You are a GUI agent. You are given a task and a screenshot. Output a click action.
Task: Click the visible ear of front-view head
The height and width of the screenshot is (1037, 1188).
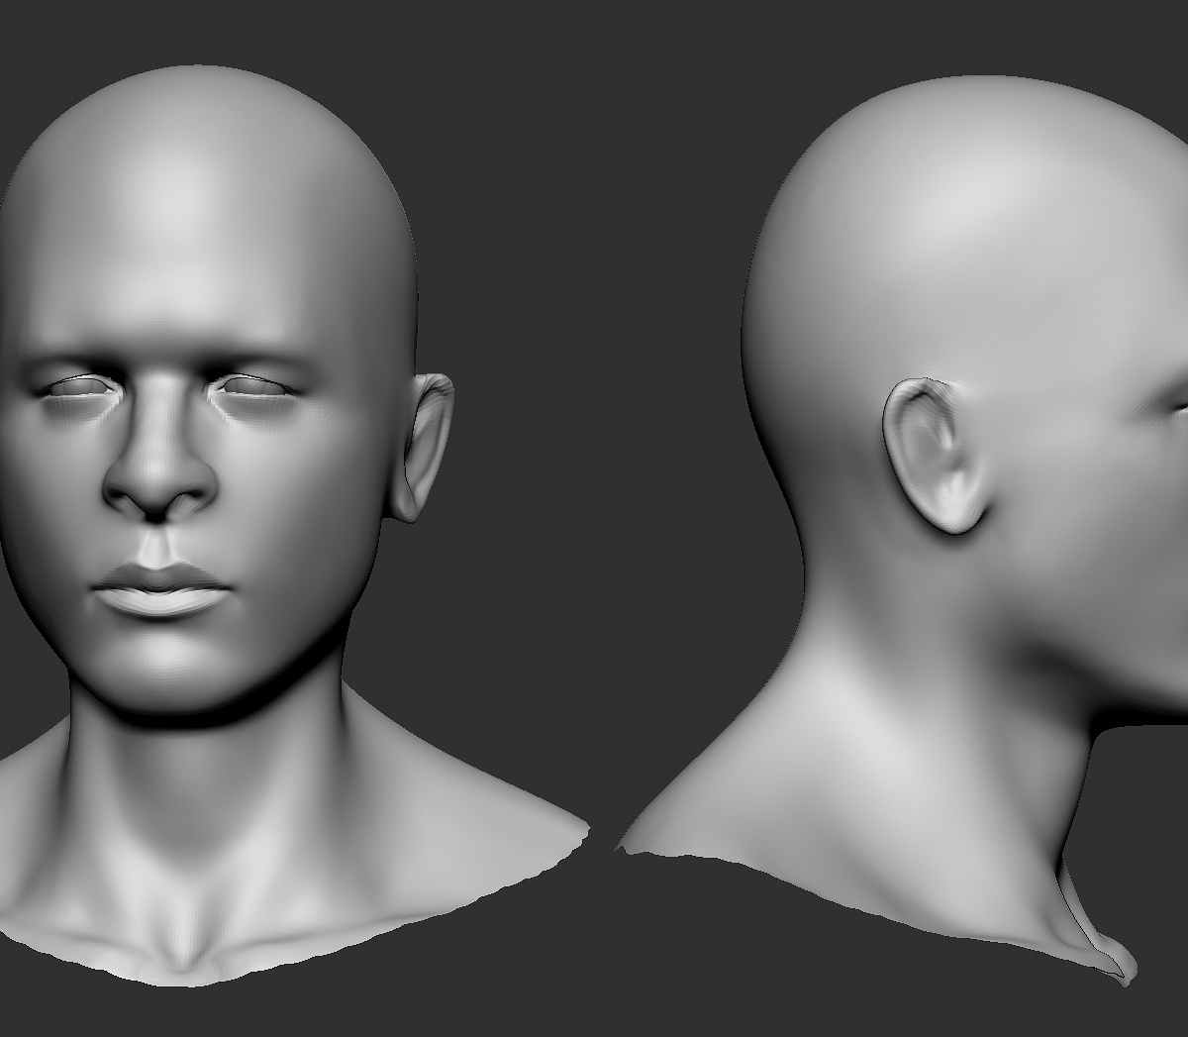click(424, 446)
